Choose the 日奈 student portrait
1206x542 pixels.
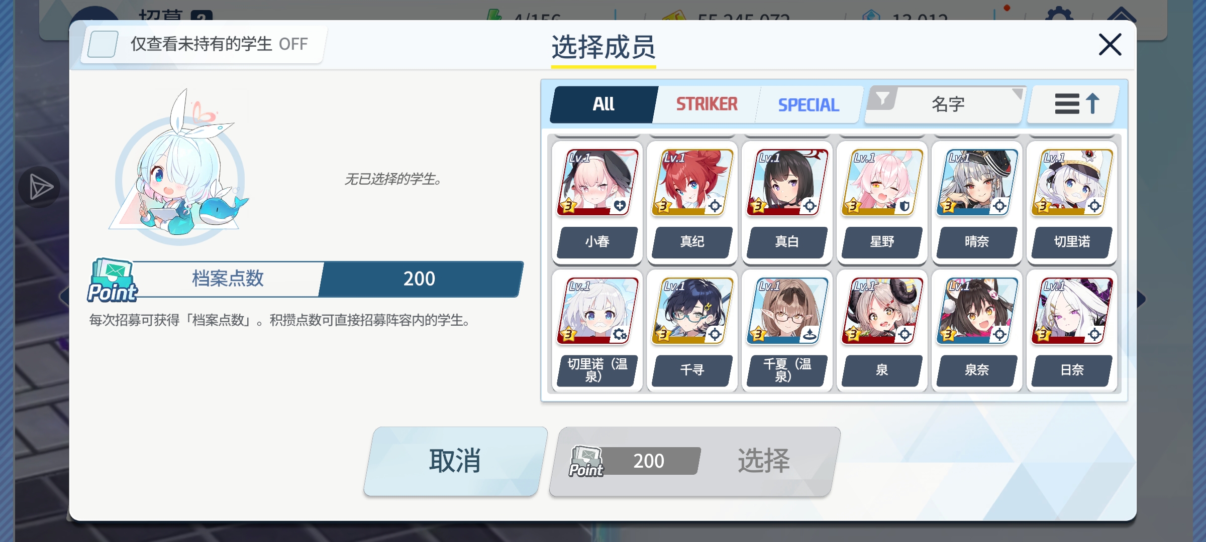click(x=1072, y=311)
